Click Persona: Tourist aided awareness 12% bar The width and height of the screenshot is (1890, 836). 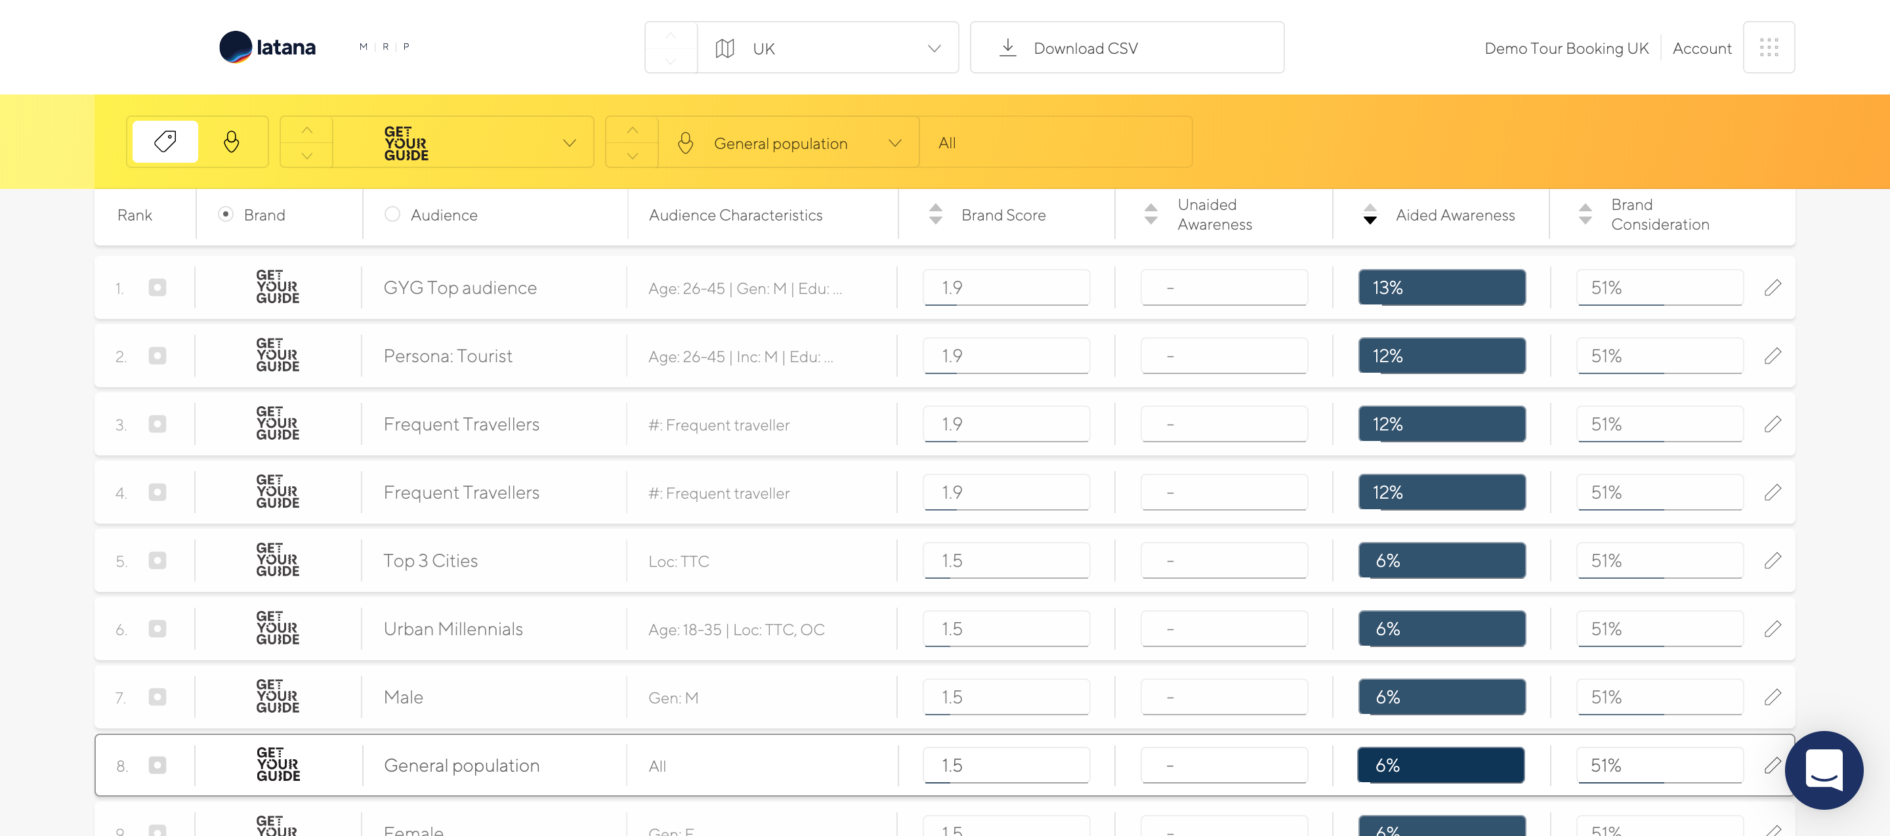(1442, 356)
